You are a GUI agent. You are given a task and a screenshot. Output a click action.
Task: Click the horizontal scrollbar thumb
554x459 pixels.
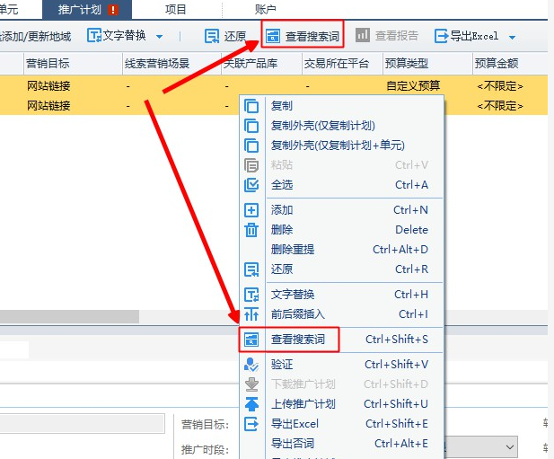click(x=69, y=316)
